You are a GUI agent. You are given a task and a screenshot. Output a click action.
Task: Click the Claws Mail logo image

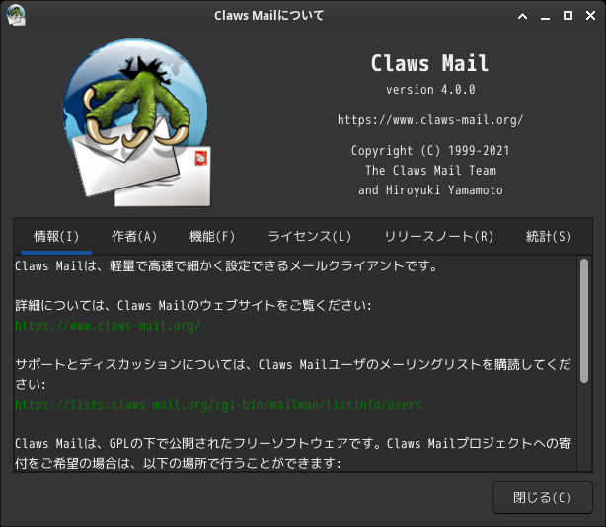pos(137,122)
